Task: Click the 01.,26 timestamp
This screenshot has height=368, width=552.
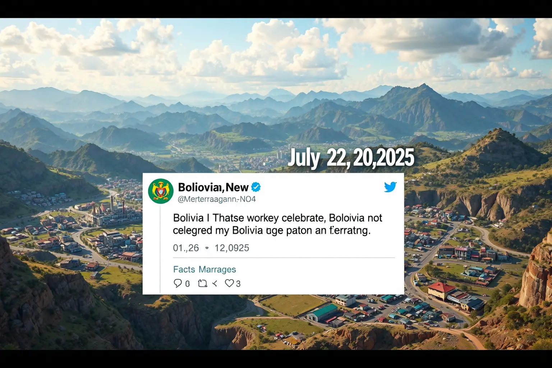Action: pos(186,248)
